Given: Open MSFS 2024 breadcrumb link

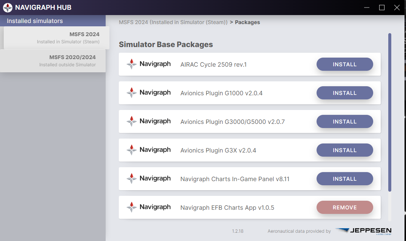Looking at the screenshot, I should [x=173, y=22].
